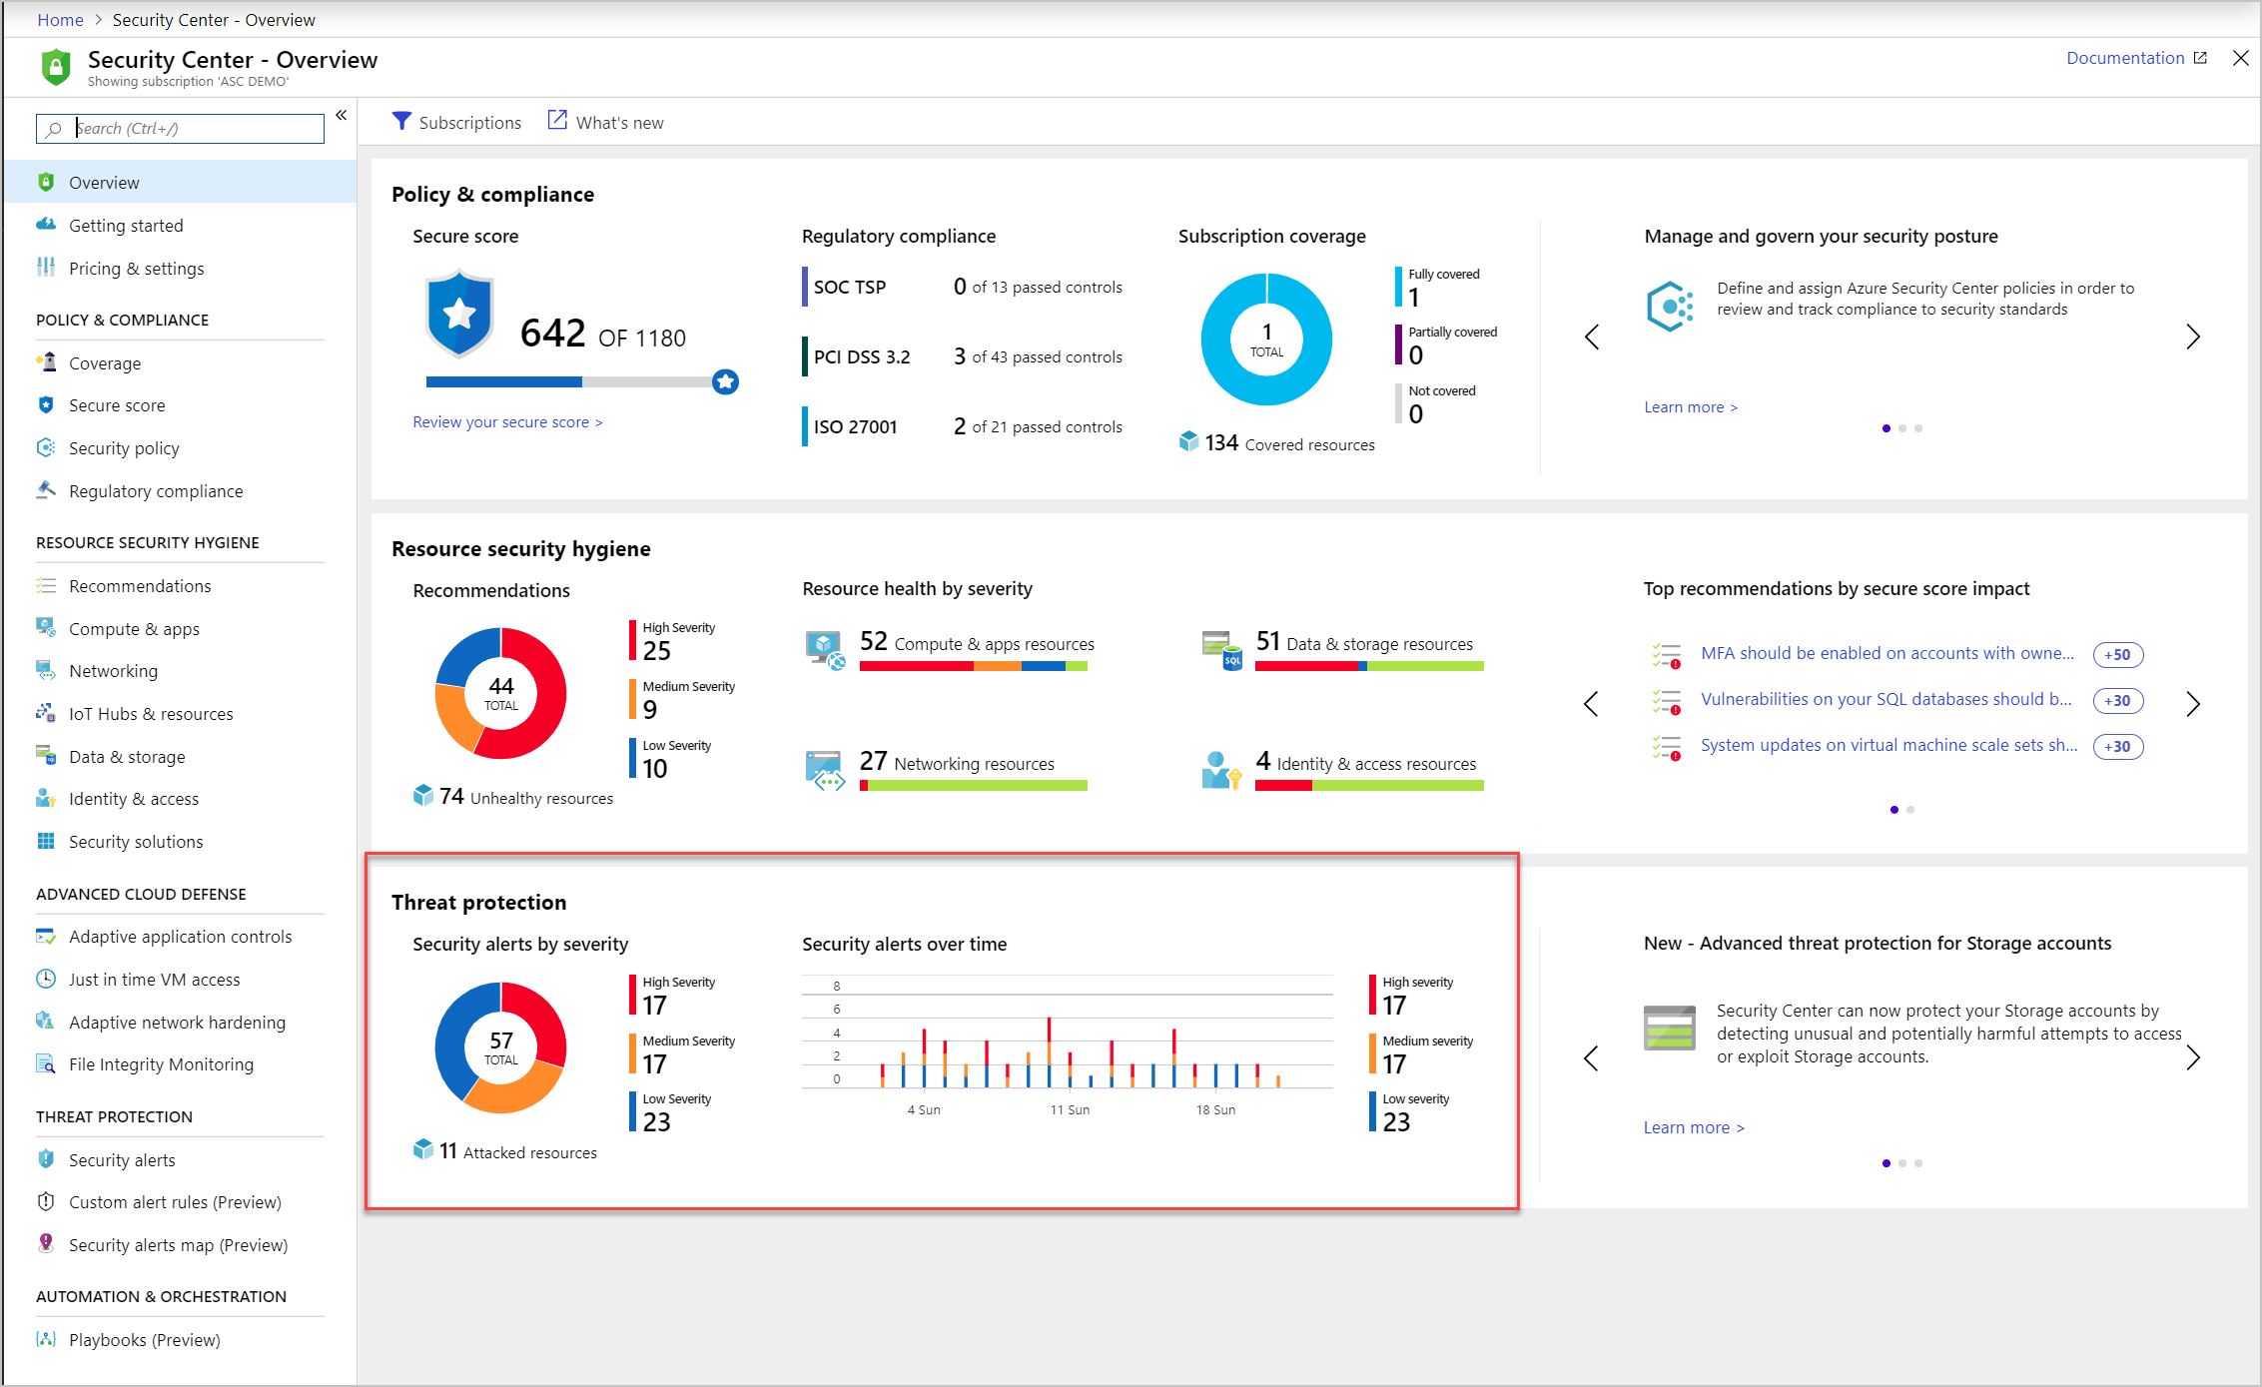This screenshot has width=2262, height=1387.
Task: Click Review your secure score link
Action: click(x=507, y=422)
